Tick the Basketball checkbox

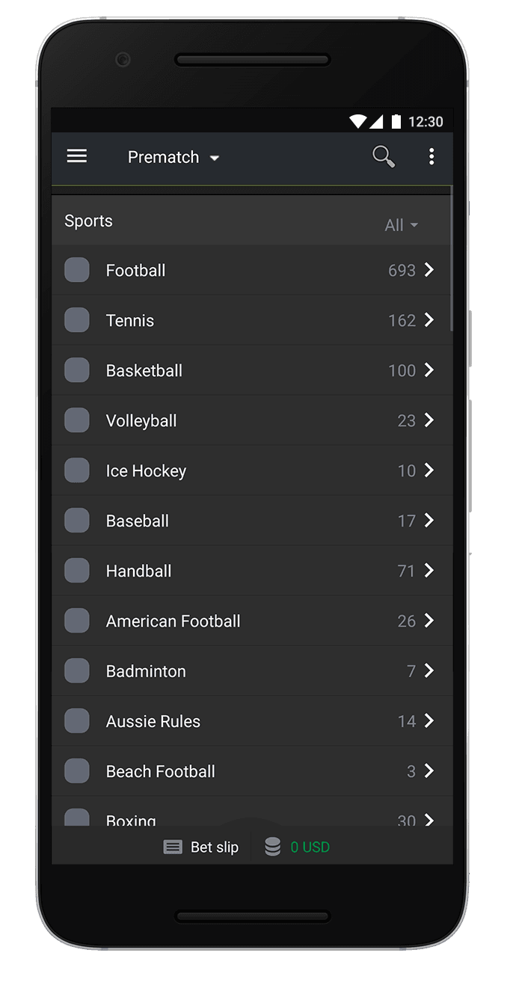tap(77, 370)
